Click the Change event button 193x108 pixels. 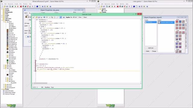pyautogui.click(x=154, y=51)
